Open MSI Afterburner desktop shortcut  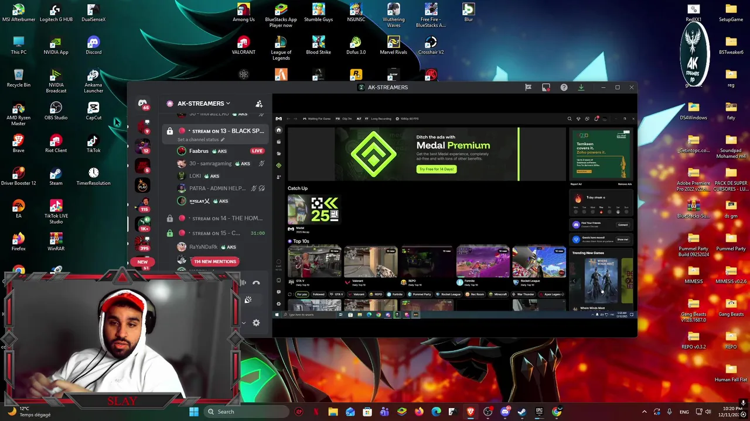coord(19,13)
